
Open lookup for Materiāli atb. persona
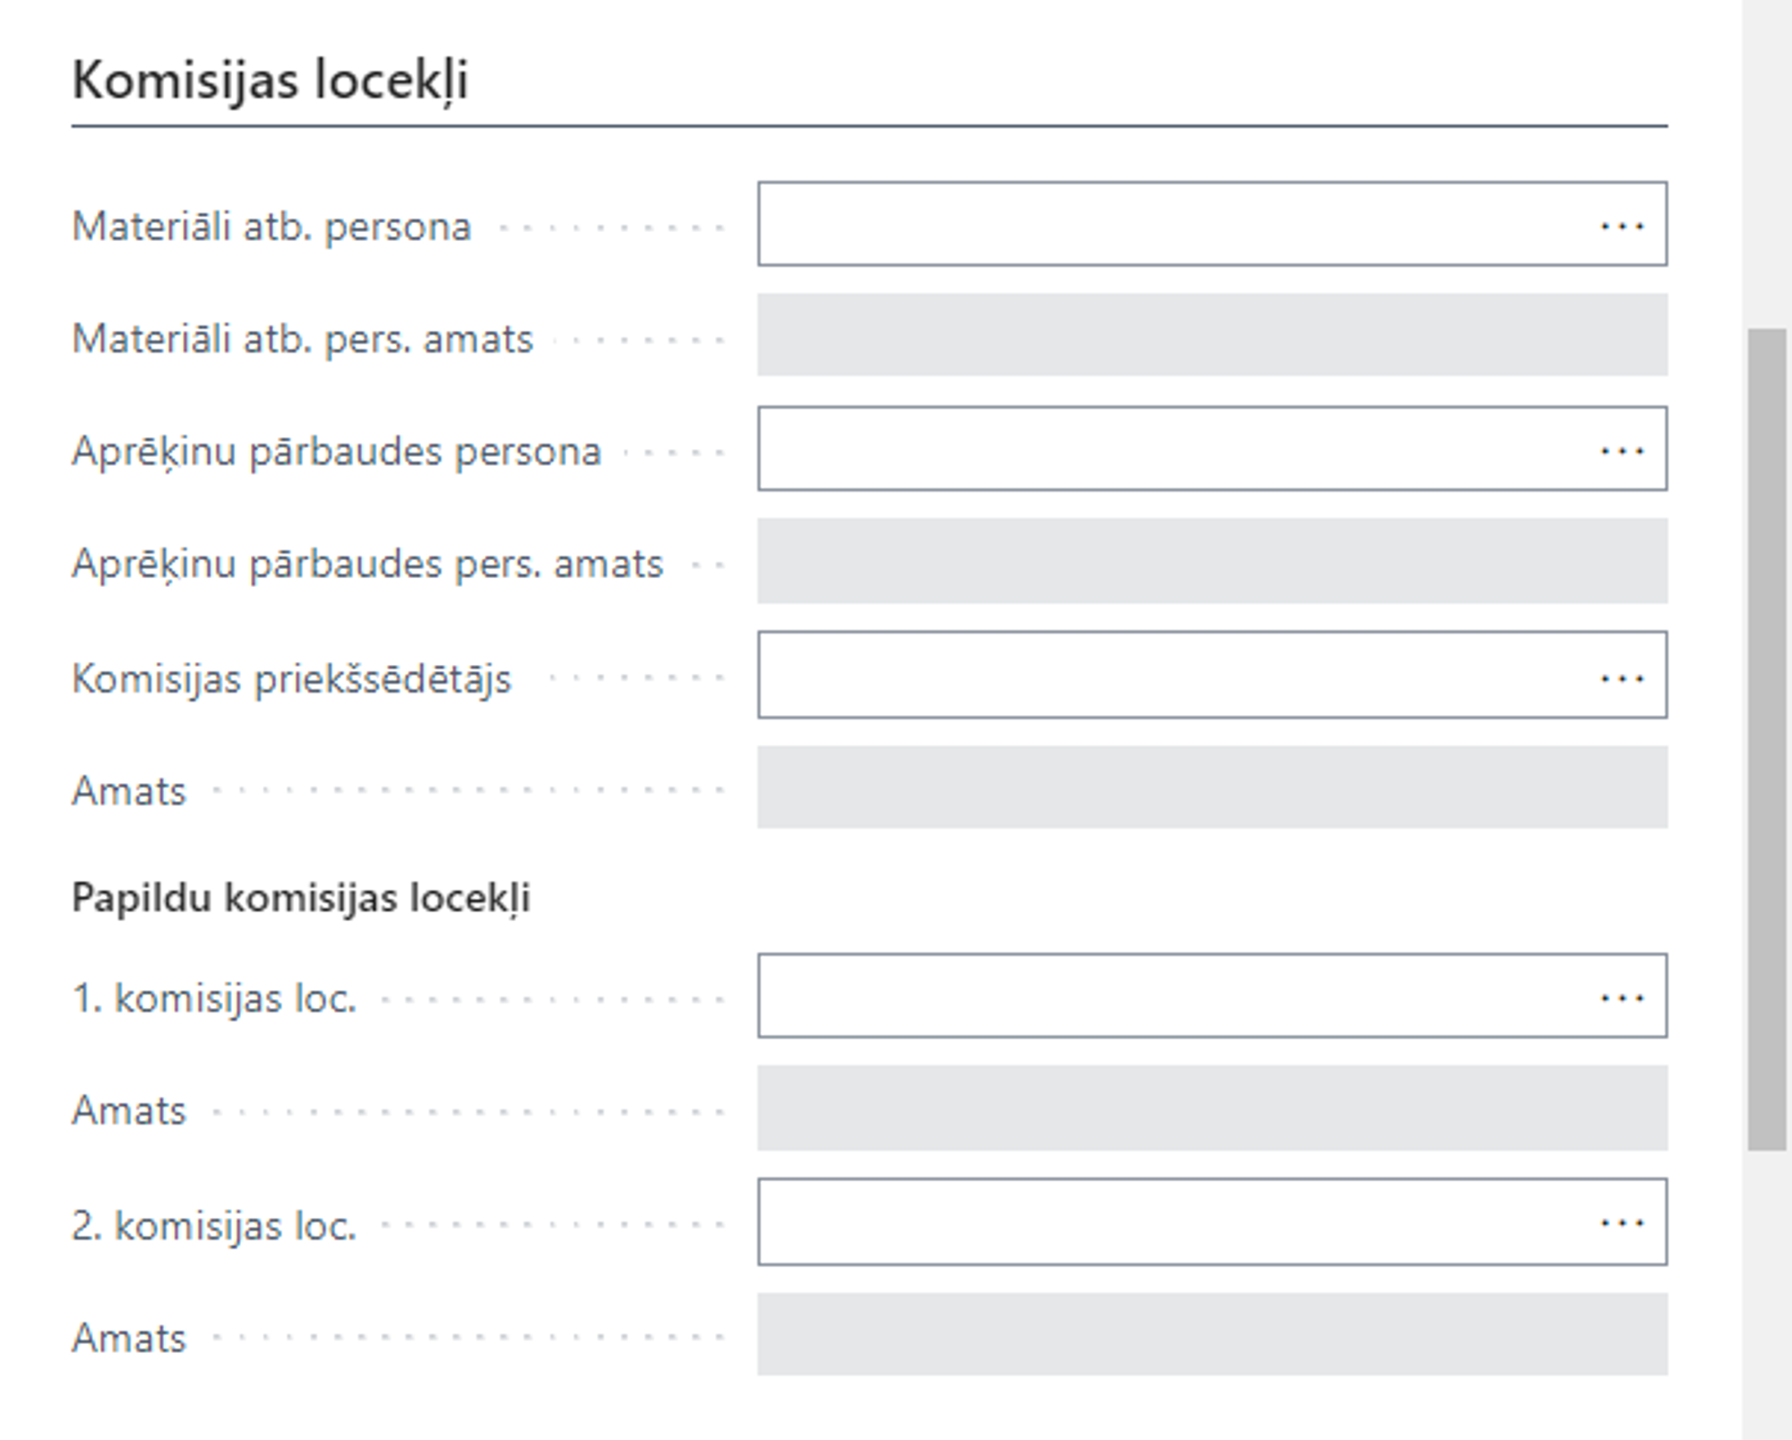pos(1622,226)
